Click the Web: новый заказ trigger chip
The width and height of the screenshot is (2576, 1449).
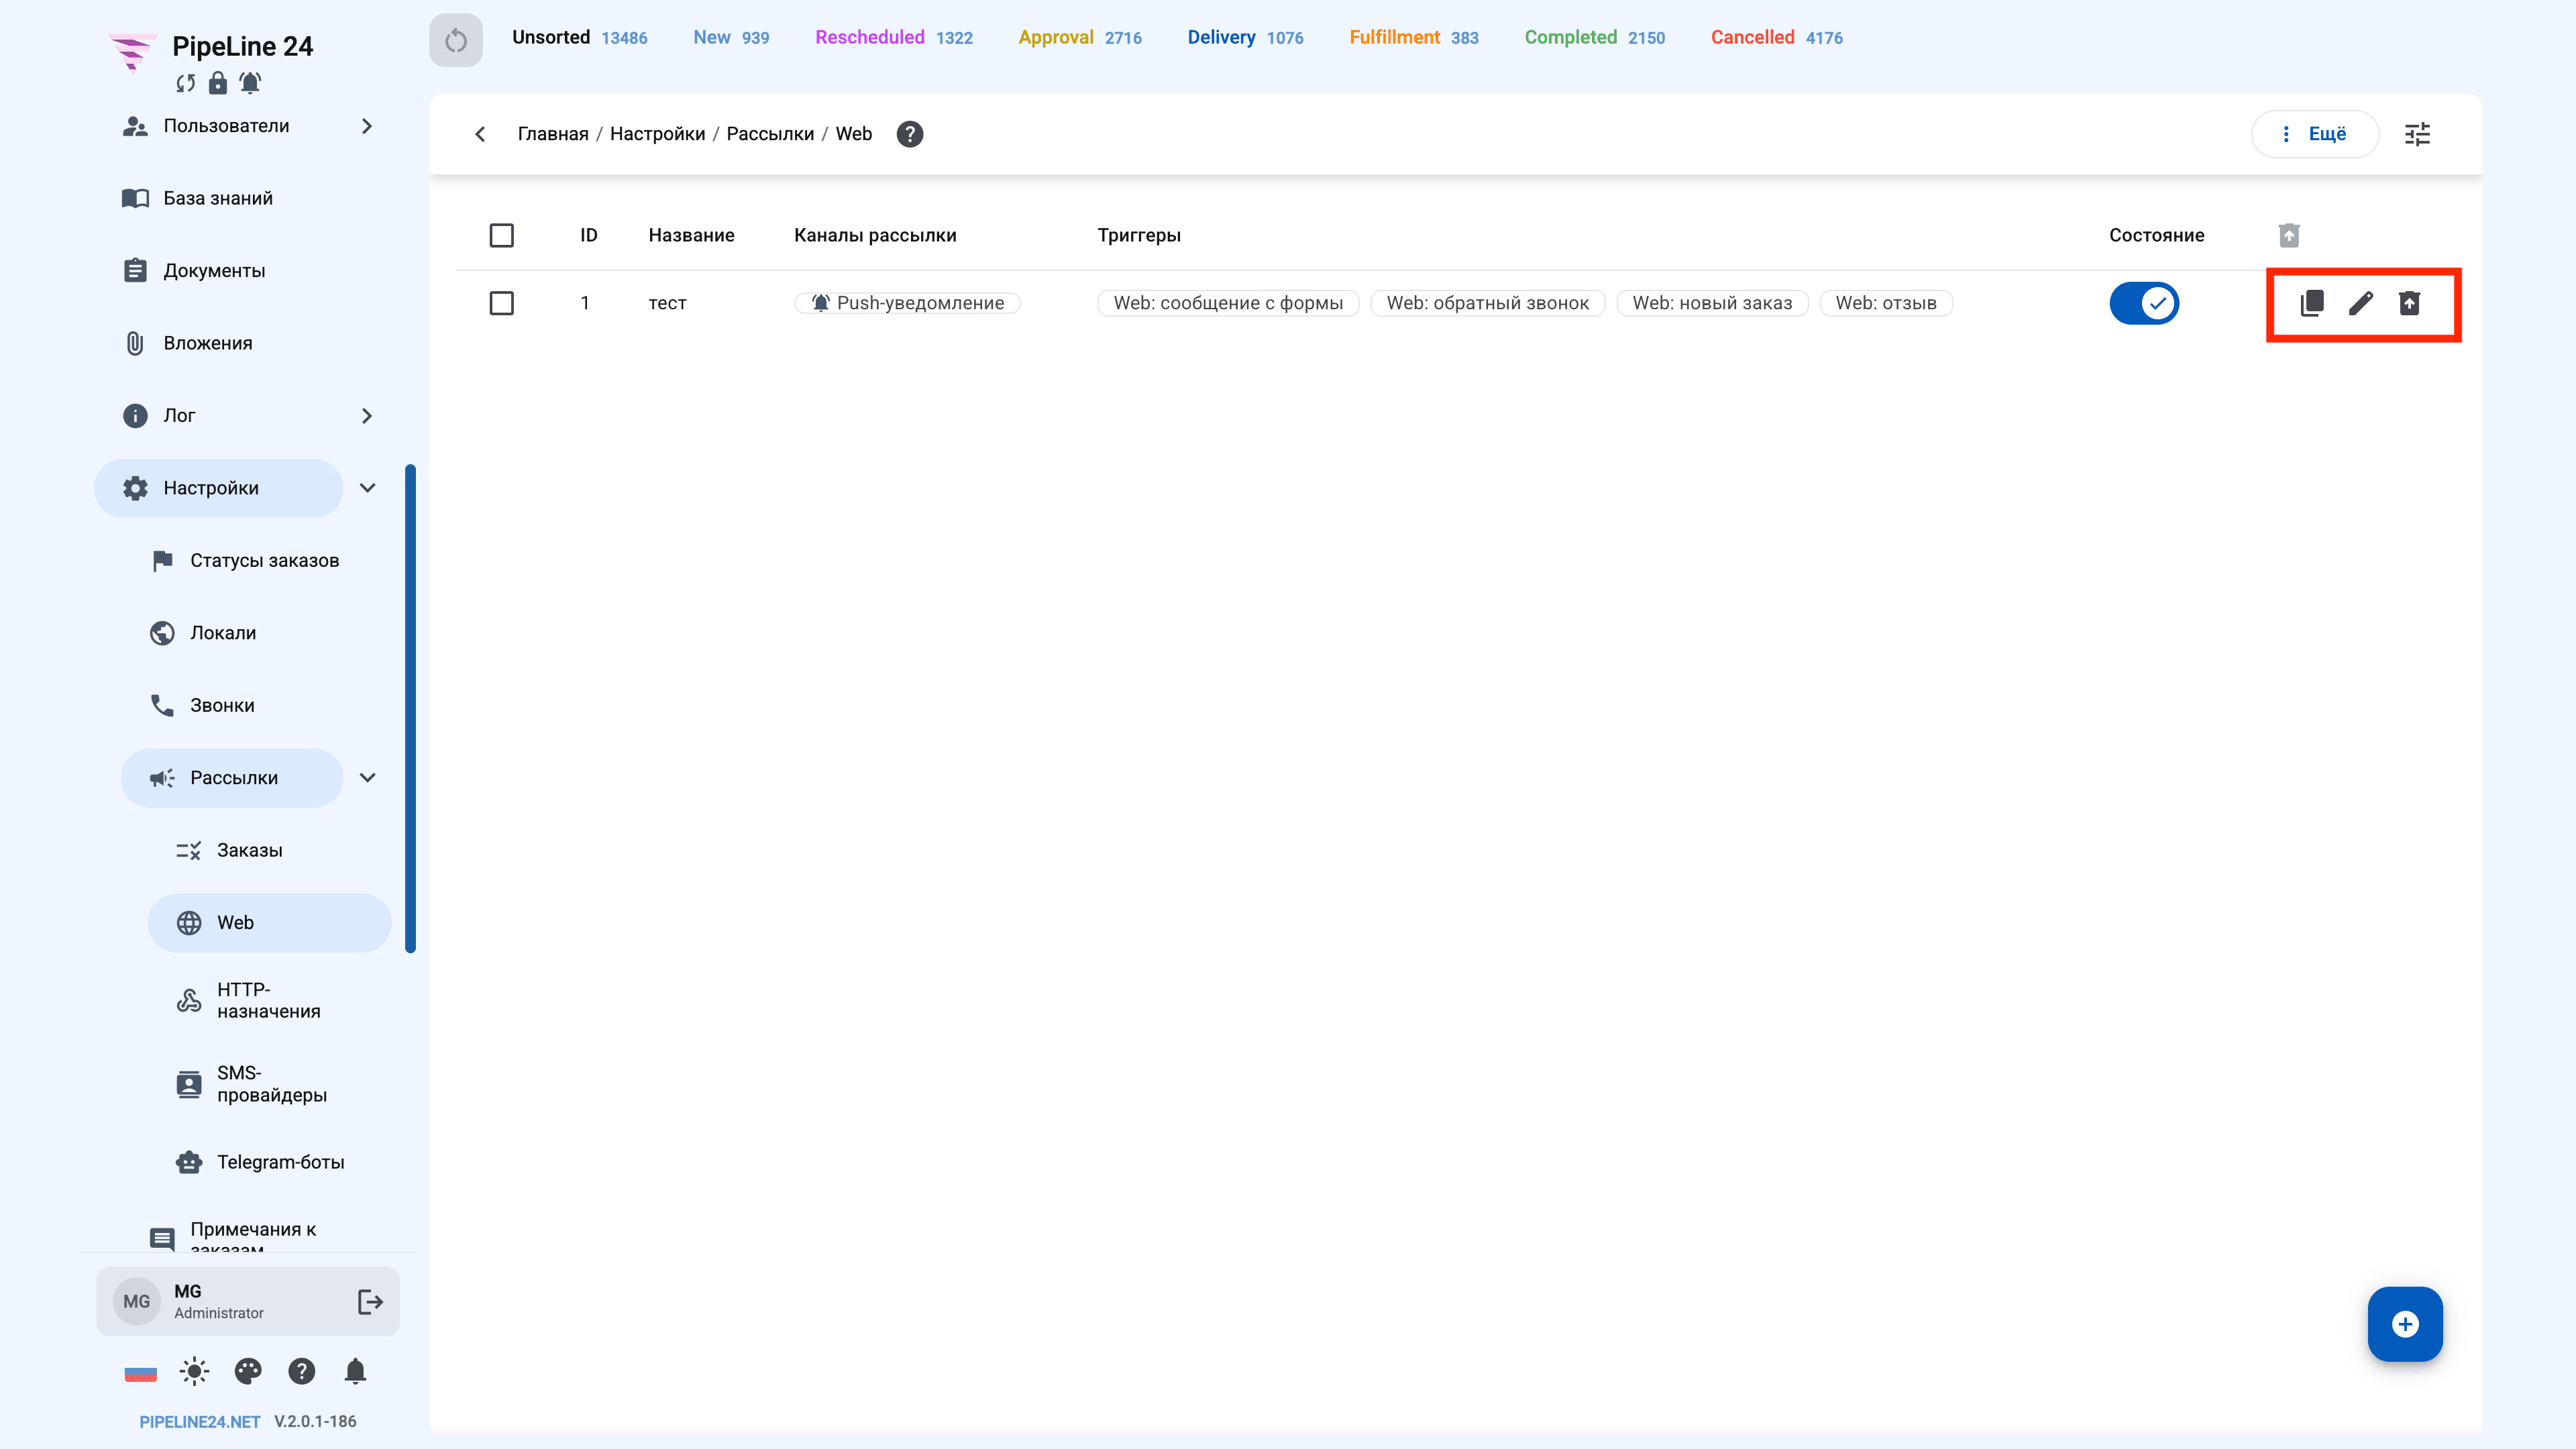point(1712,303)
